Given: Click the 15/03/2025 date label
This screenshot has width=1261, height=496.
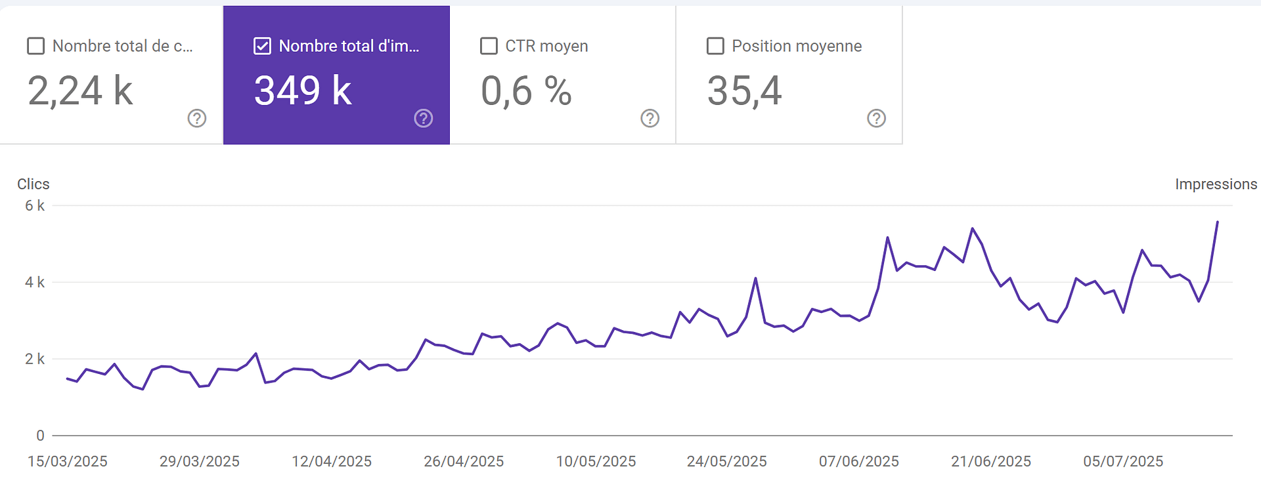Looking at the screenshot, I should (x=67, y=461).
